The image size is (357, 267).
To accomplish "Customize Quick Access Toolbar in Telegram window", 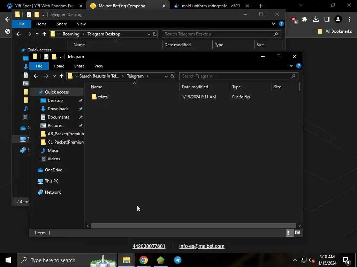I will point(60,57).
